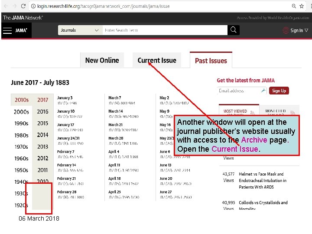312x234 pixels.
Task: Select the 1970s decade
Action: (x=21, y=146)
